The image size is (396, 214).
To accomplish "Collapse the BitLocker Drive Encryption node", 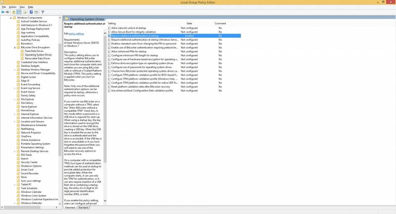I will 15,47.
